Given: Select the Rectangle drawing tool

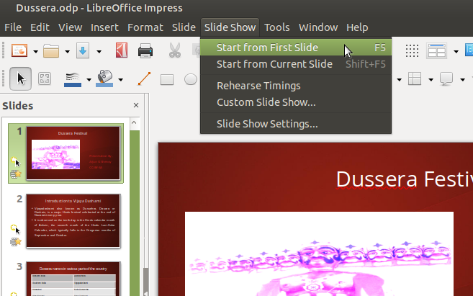Looking at the screenshot, I should coord(167,80).
